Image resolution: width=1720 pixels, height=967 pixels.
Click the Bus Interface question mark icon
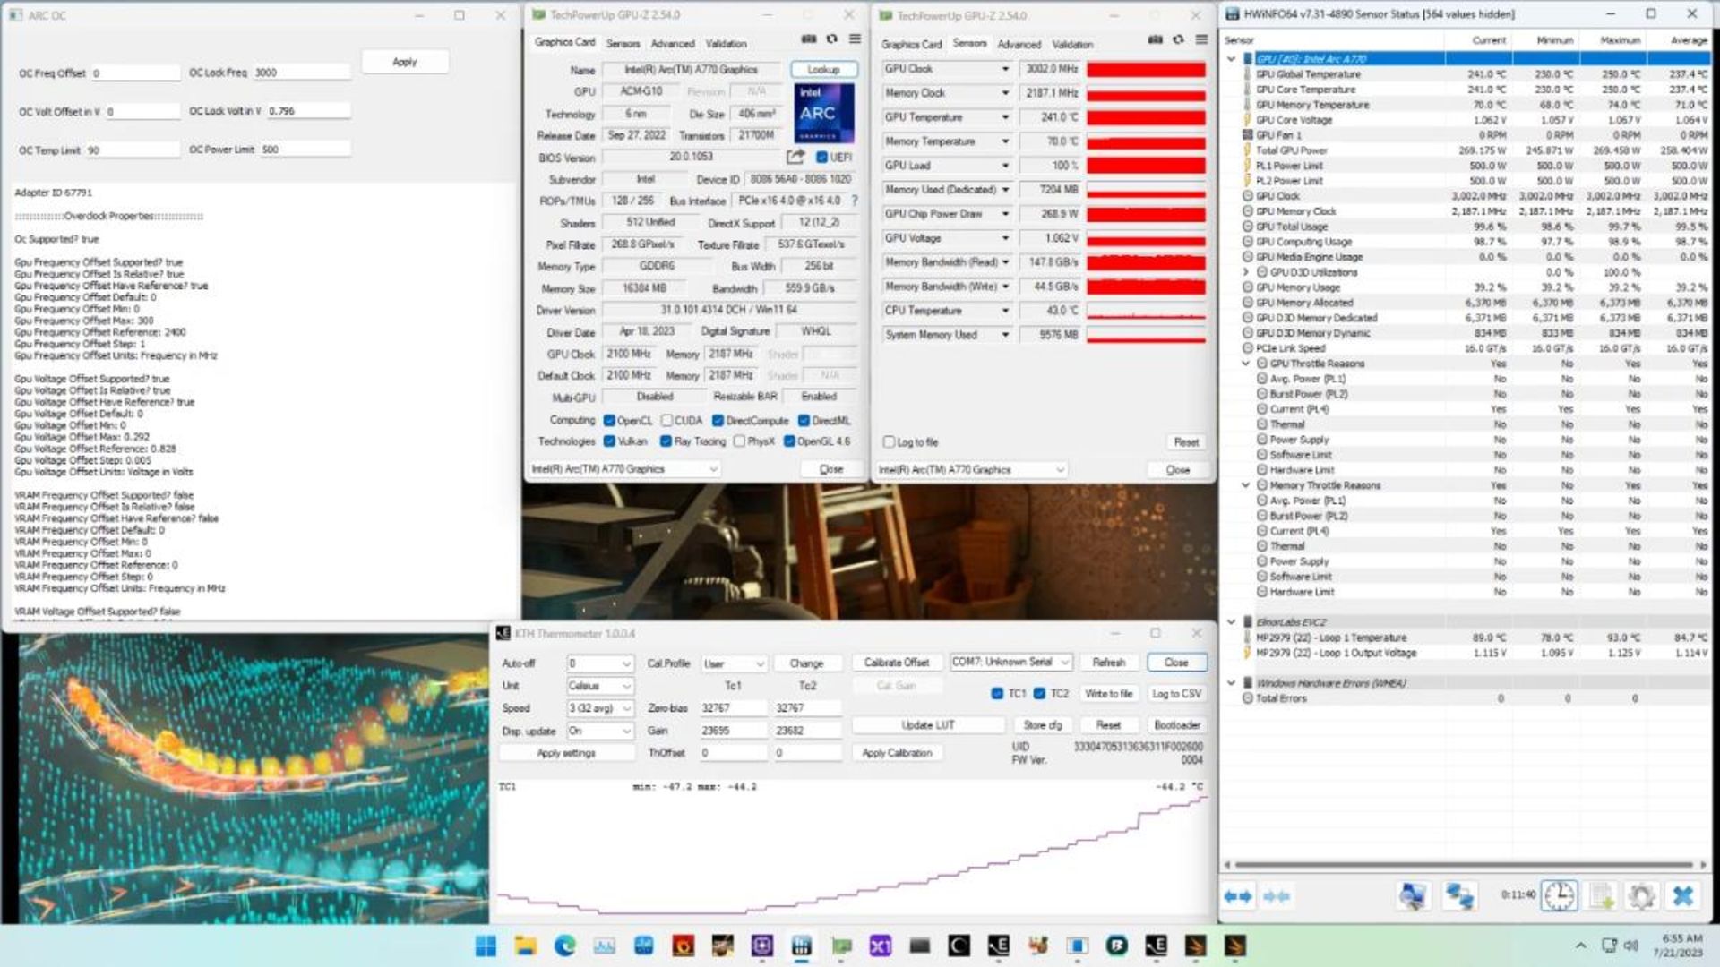854,201
